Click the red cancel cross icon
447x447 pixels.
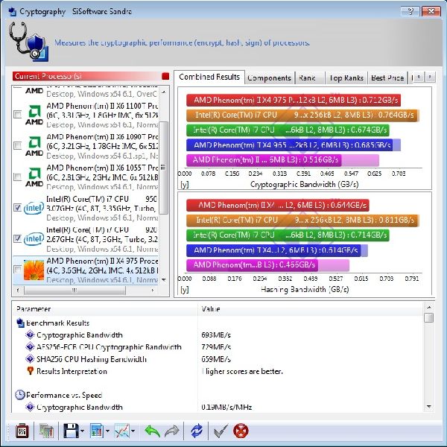tap(241, 431)
